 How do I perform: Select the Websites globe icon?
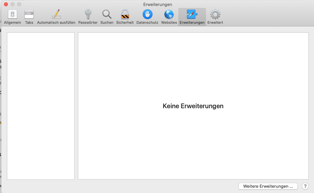click(x=169, y=15)
